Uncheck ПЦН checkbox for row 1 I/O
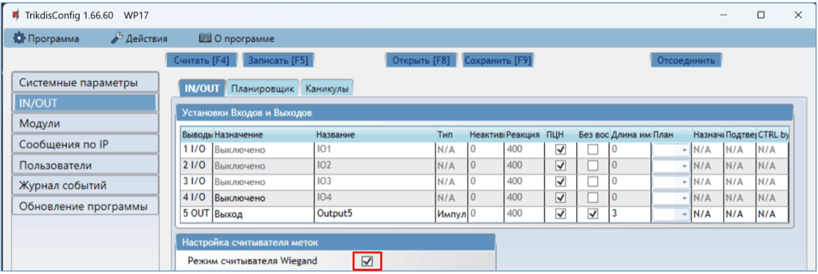818x274 pixels. pos(560,150)
